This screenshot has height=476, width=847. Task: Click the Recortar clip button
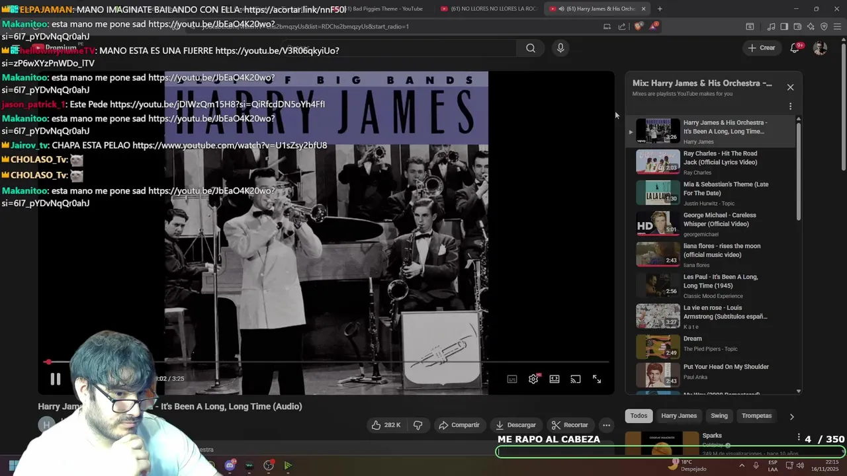(570, 425)
